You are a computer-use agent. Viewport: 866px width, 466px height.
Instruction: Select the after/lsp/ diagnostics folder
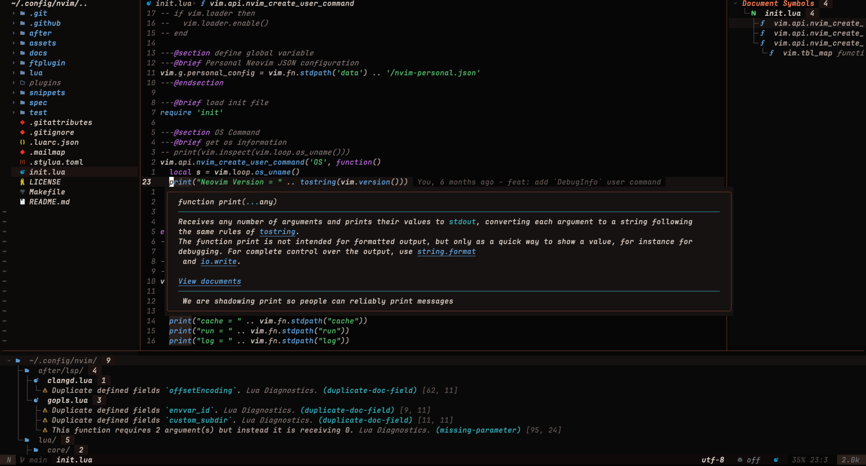coord(61,371)
